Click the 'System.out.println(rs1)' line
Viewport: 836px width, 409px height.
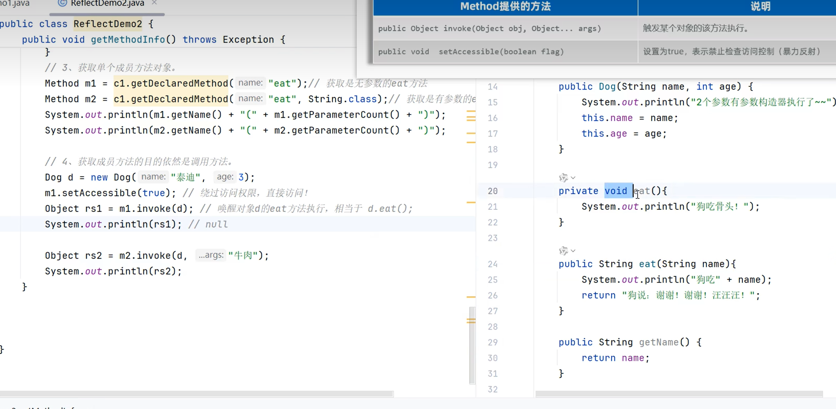[x=113, y=224]
